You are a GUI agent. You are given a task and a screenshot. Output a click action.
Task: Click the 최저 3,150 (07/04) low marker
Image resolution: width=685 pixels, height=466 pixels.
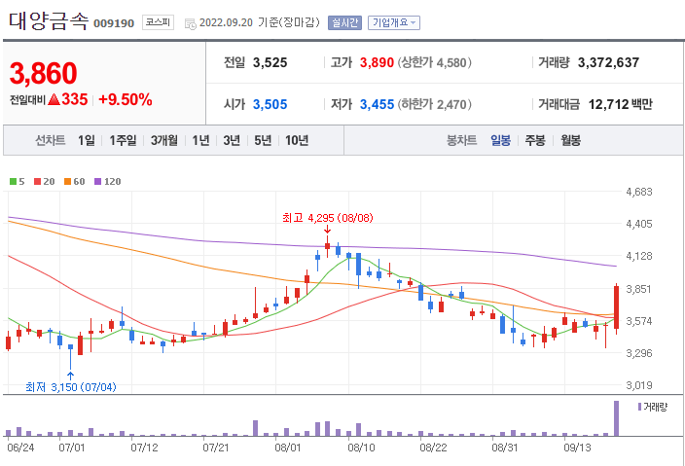click(71, 387)
